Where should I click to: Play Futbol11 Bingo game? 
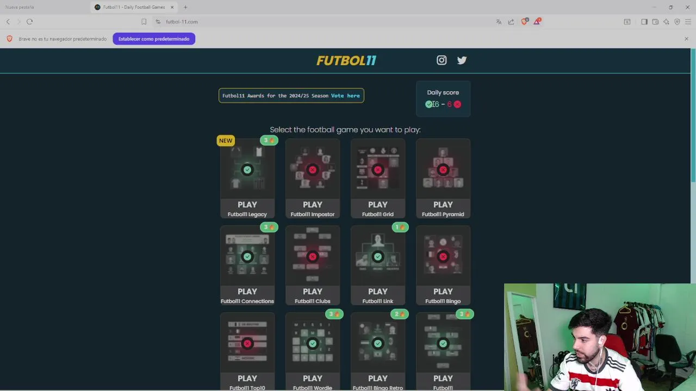pyautogui.click(x=443, y=266)
